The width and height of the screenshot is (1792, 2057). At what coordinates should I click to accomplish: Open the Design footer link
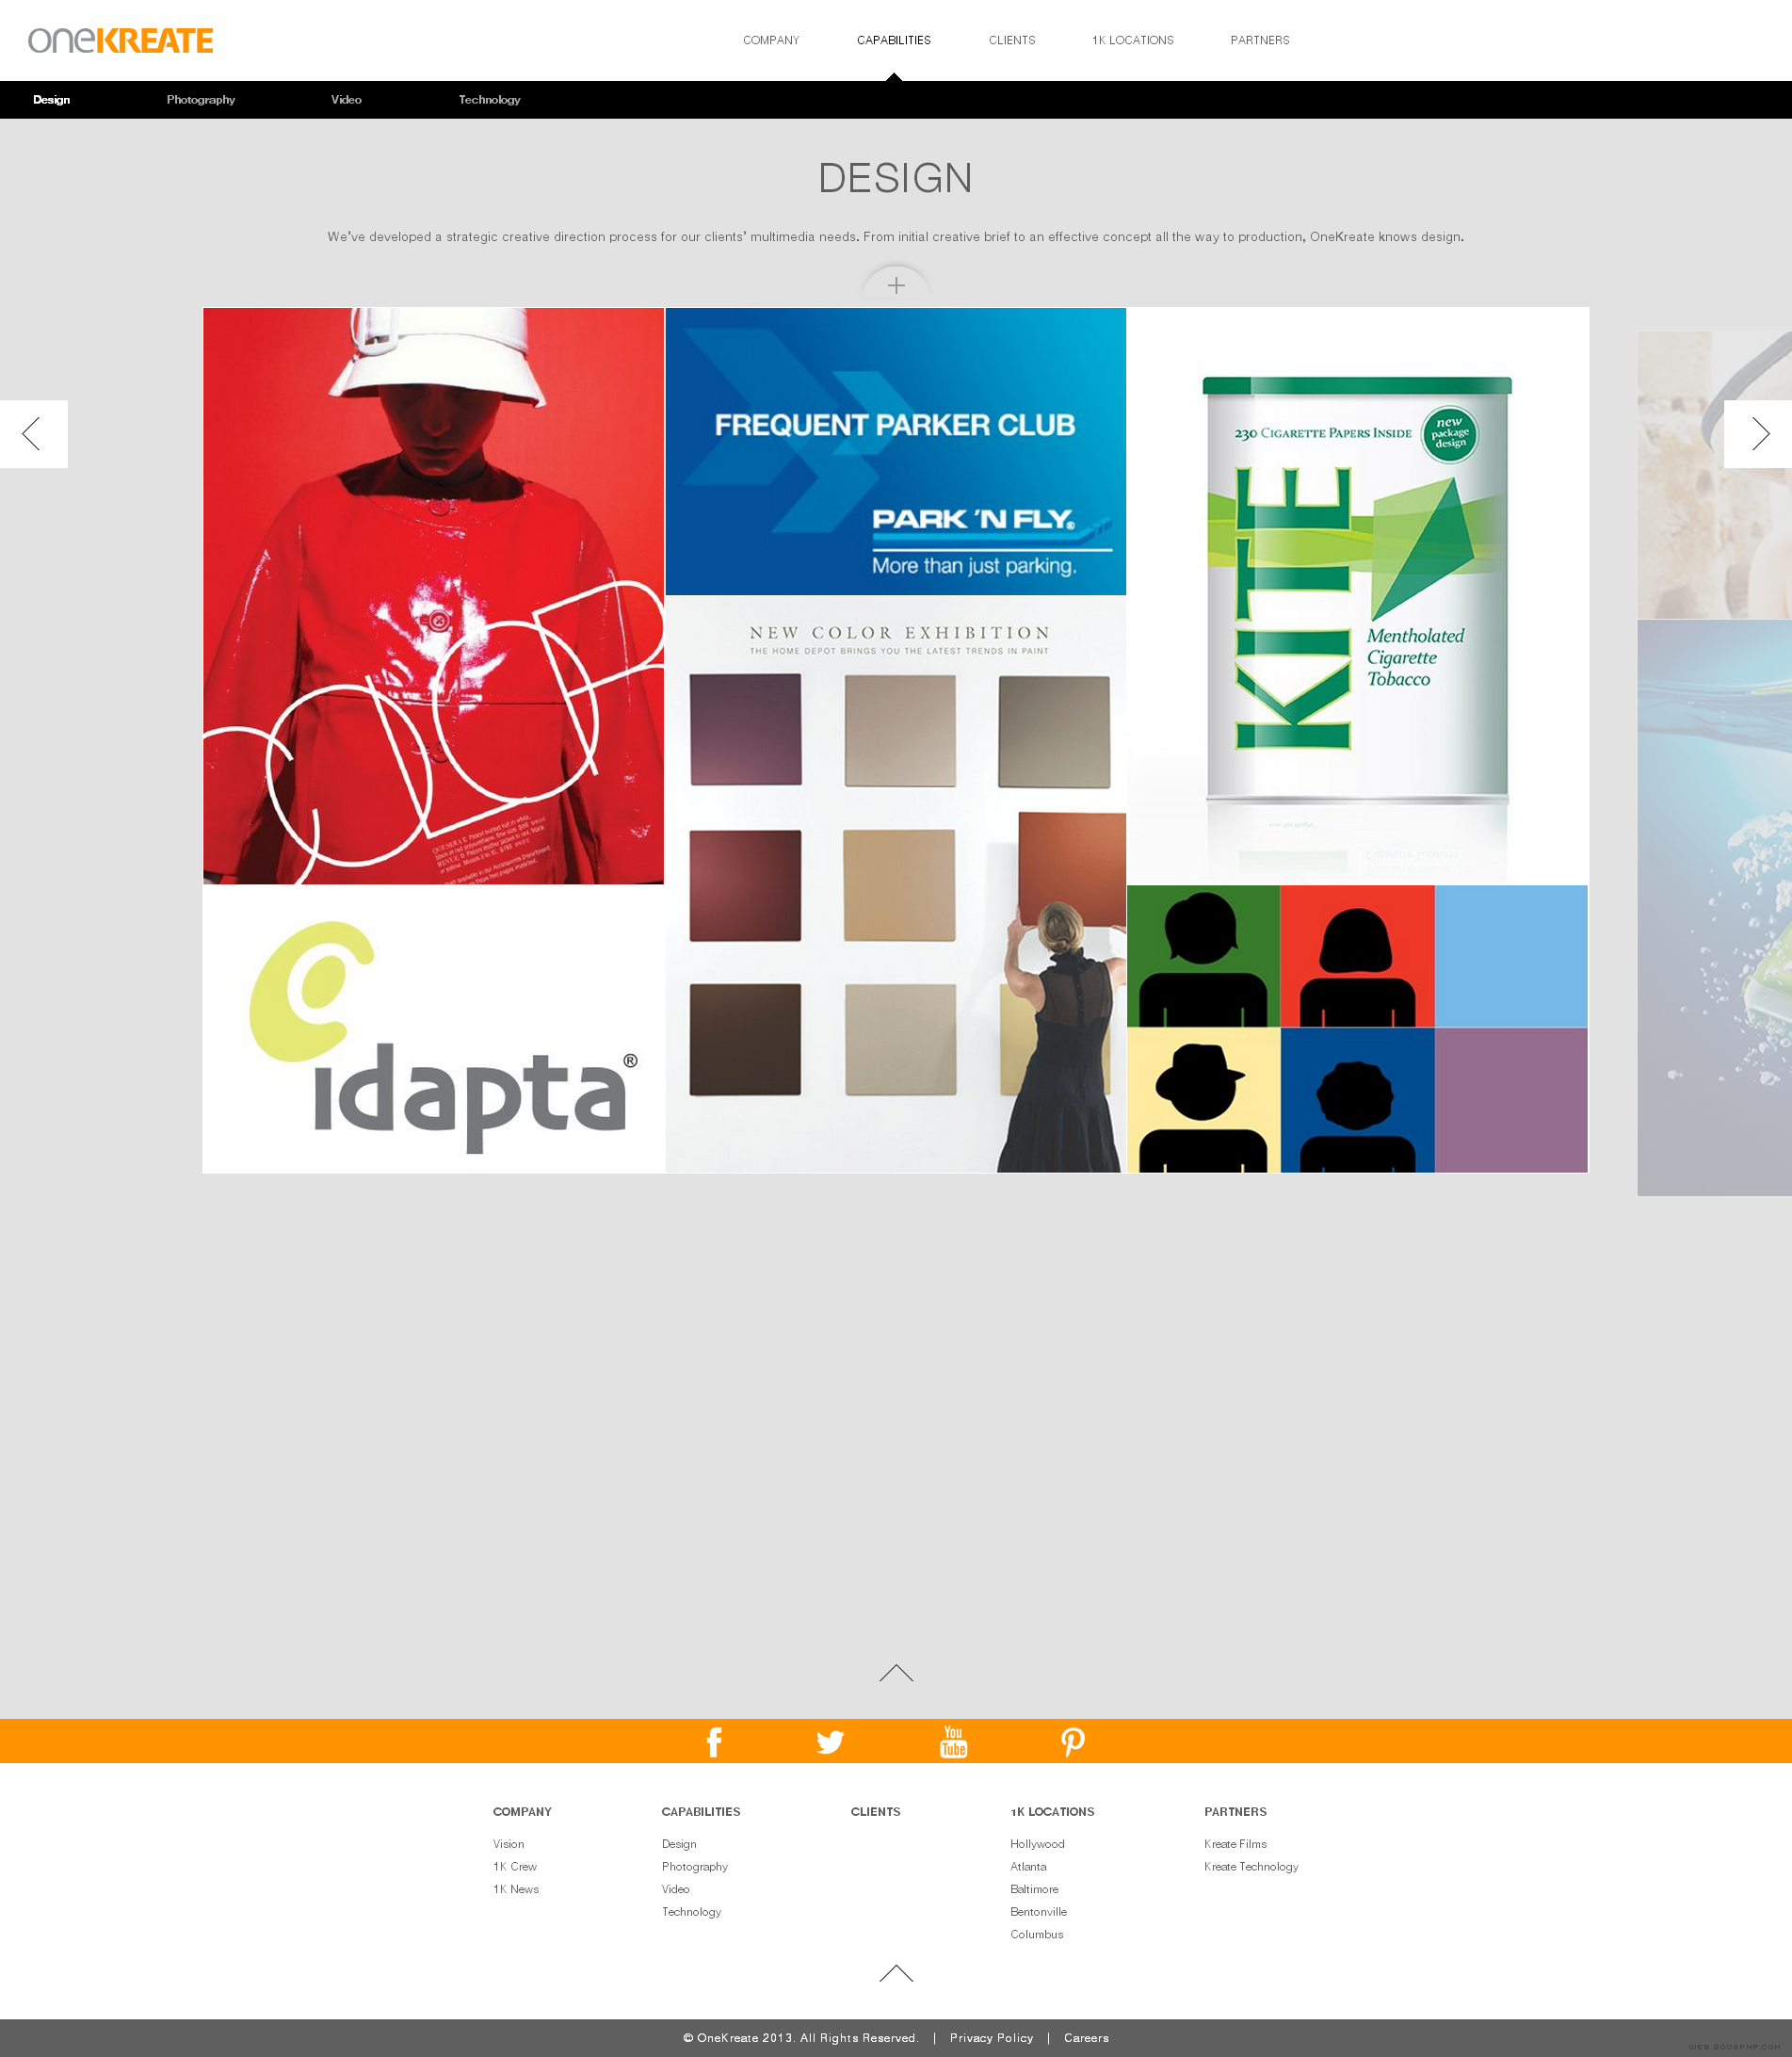pos(679,1844)
